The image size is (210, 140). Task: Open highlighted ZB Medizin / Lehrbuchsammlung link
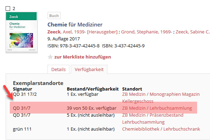pyautogui.click(x=157, y=108)
